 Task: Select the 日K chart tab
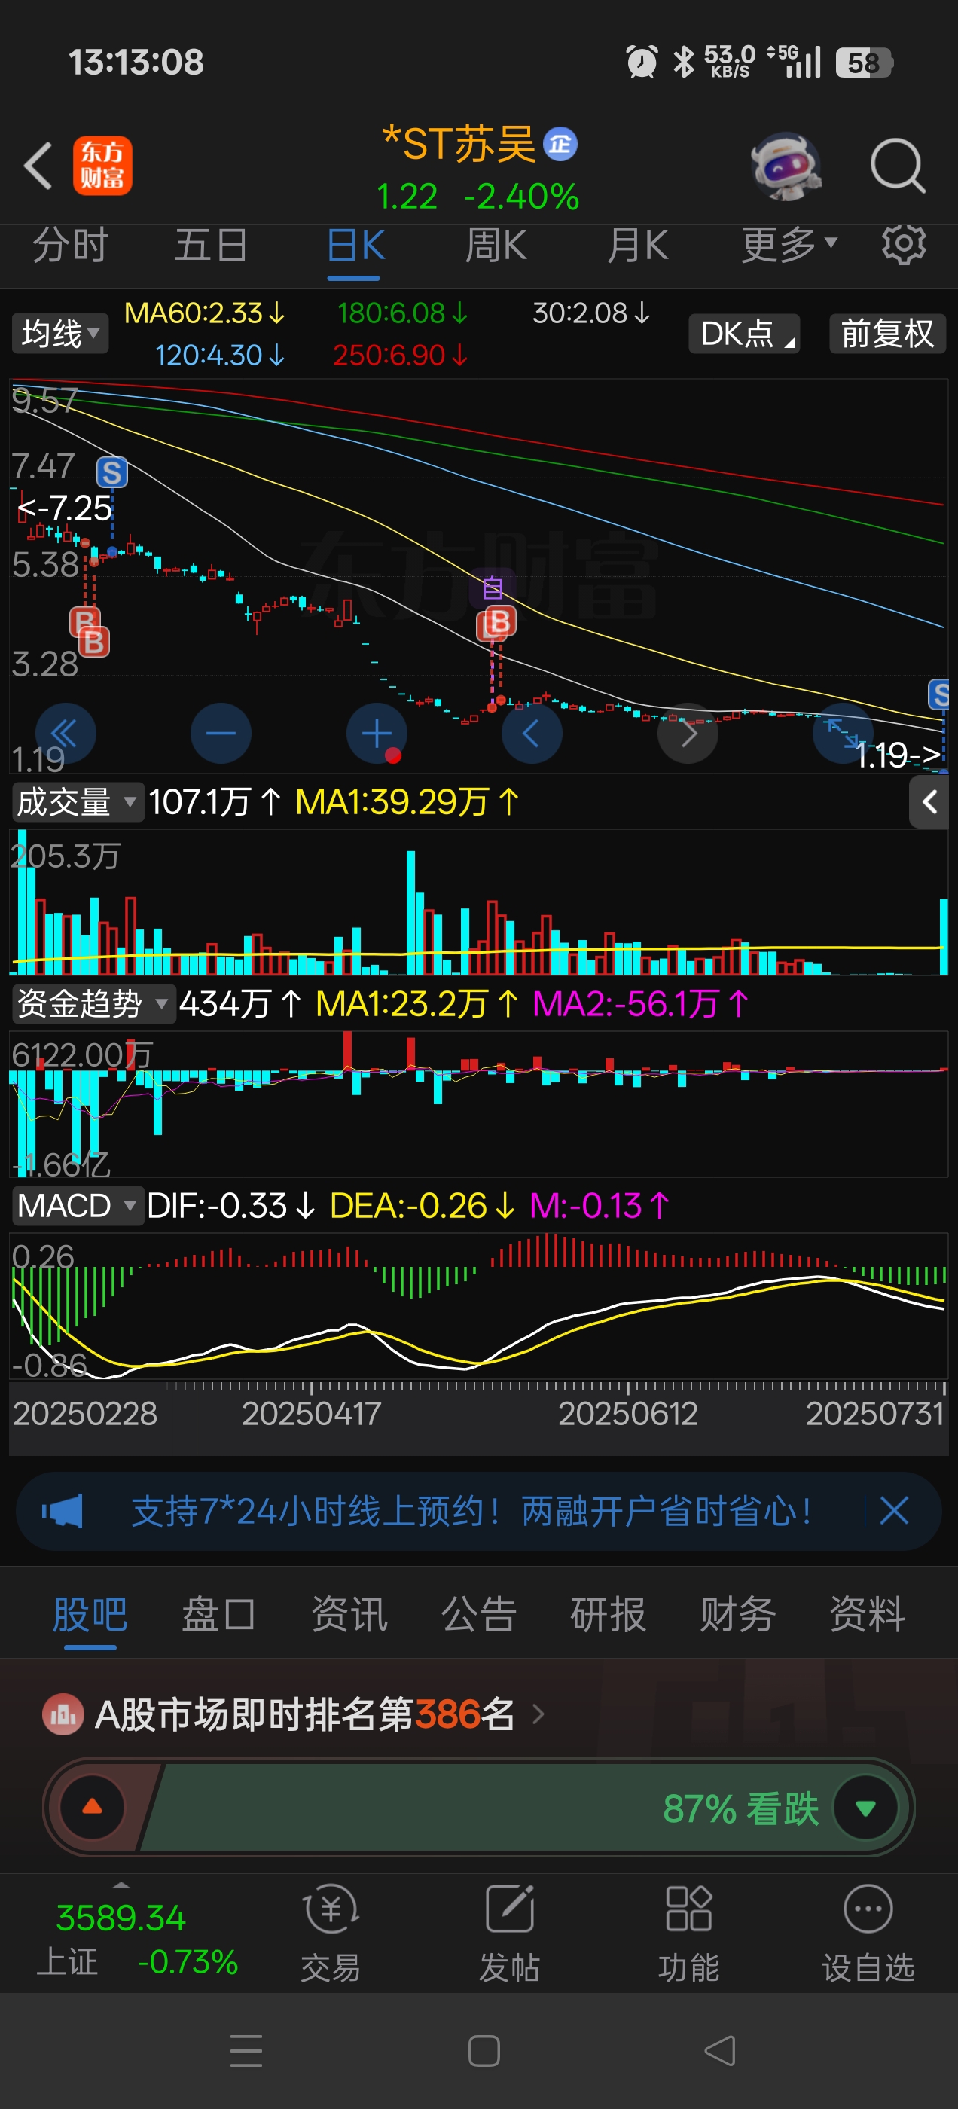coord(355,245)
